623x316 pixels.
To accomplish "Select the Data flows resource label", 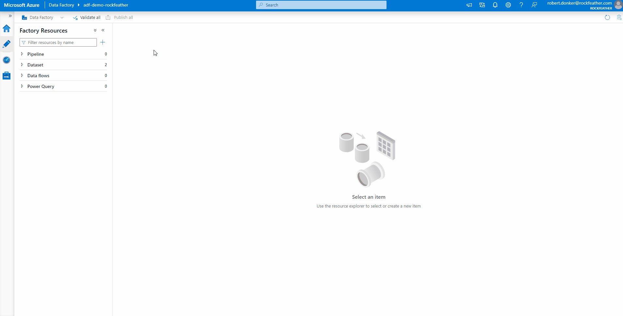I will (x=38, y=76).
